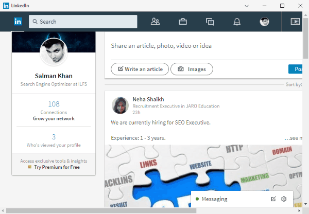The height and width of the screenshot is (214, 309).
Task: Click the horizontal scrollbar thumb
Action: point(101,210)
